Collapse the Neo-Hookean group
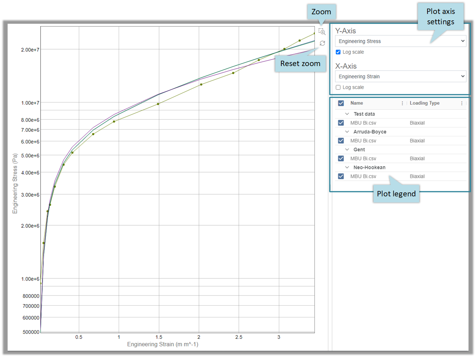The image size is (476, 357). [347, 167]
